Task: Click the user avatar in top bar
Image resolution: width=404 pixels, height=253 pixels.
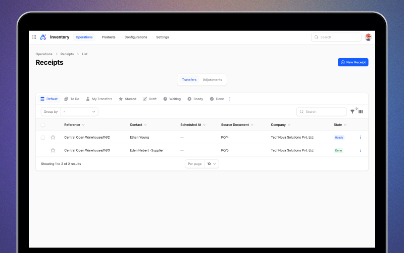Action: (x=368, y=37)
